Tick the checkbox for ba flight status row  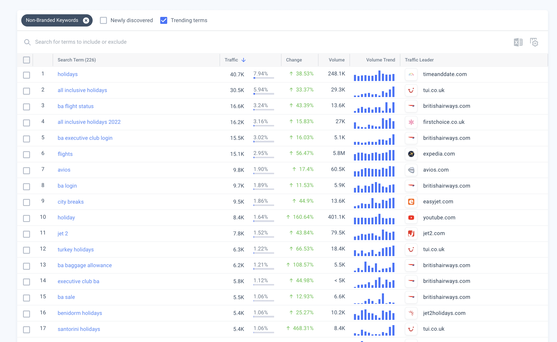(27, 107)
